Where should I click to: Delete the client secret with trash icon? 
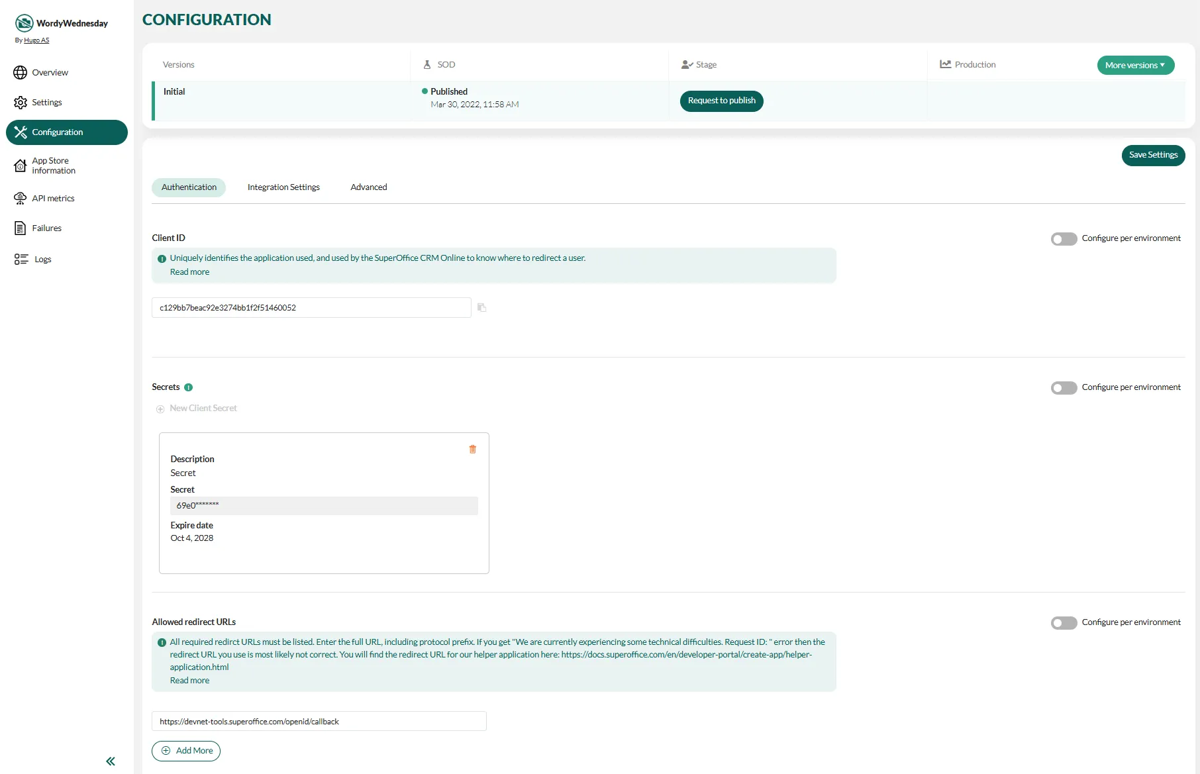coord(472,450)
